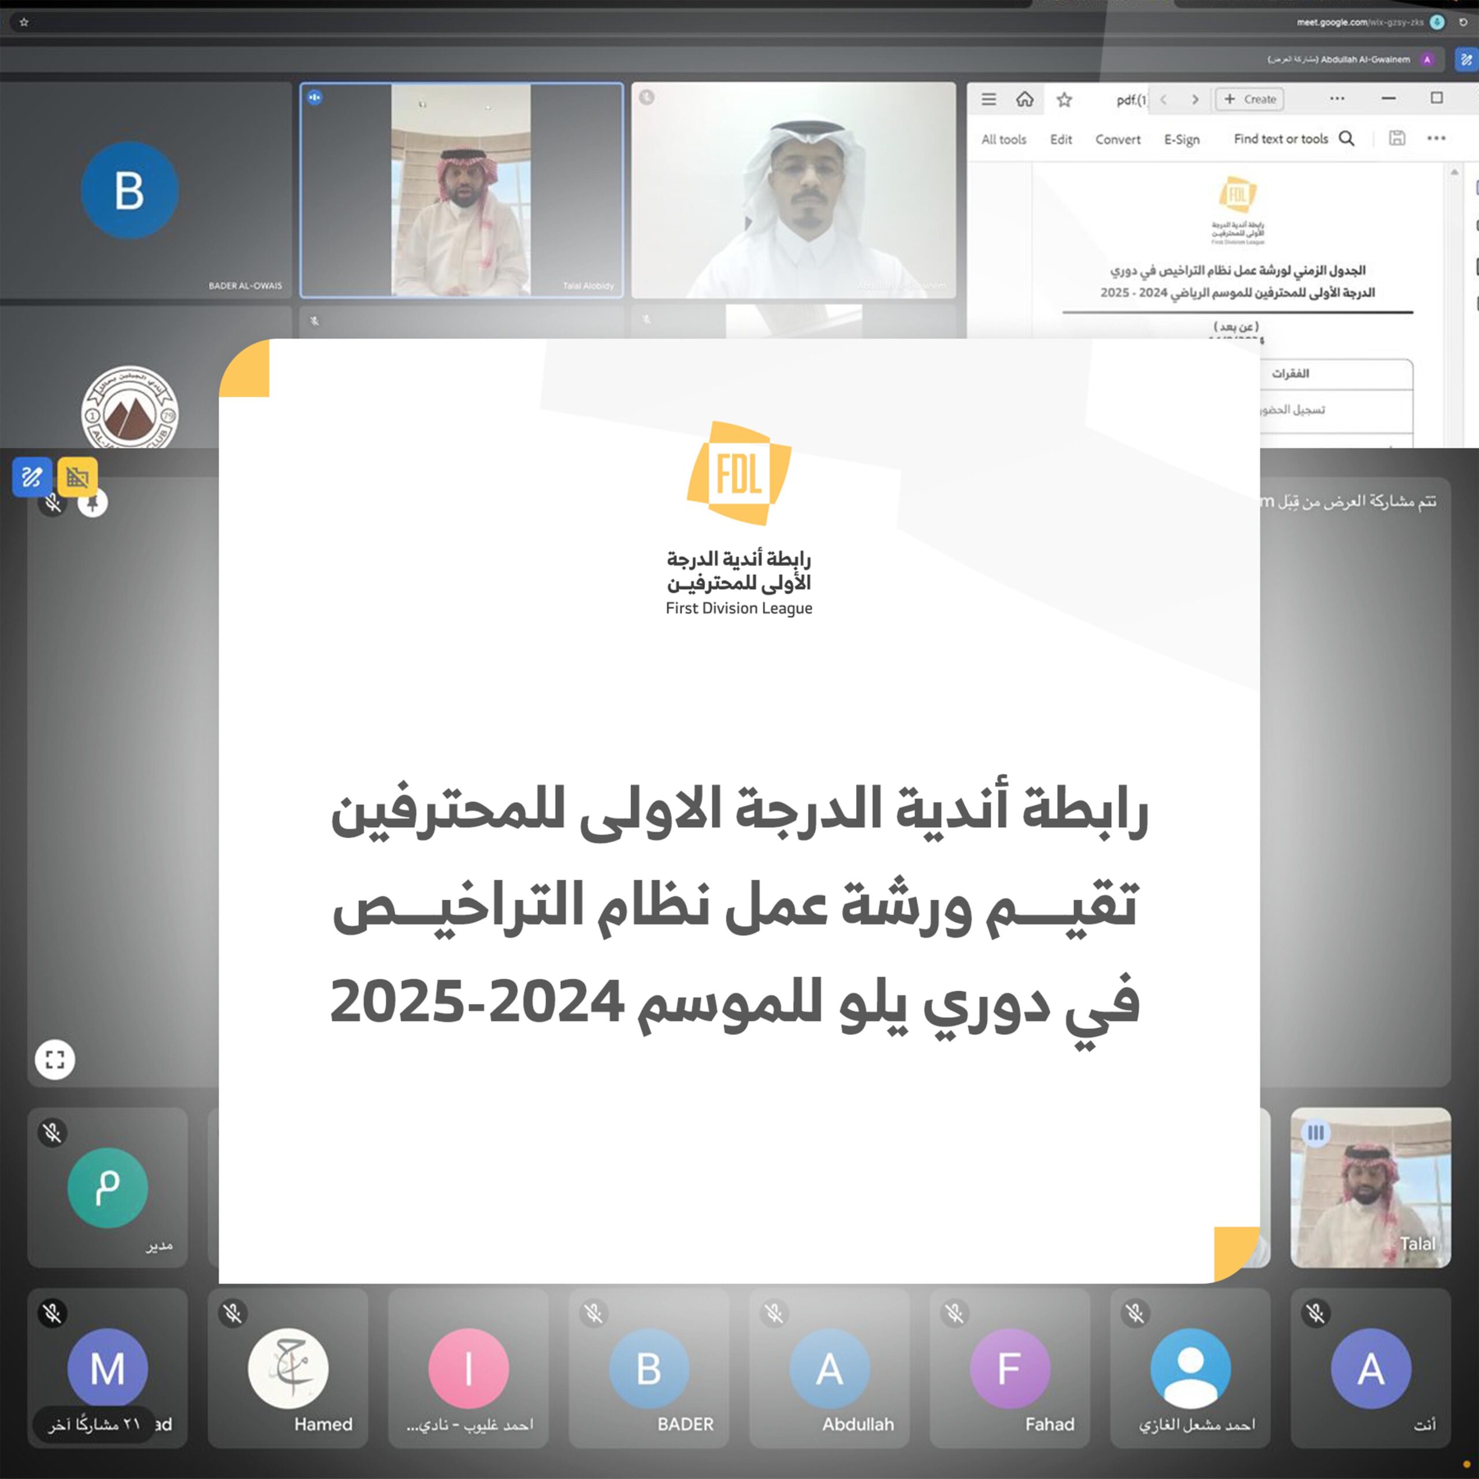The height and width of the screenshot is (1479, 1479).
Task: Toggle mute icon on the مدير tile
Action: coord(53,1132)
